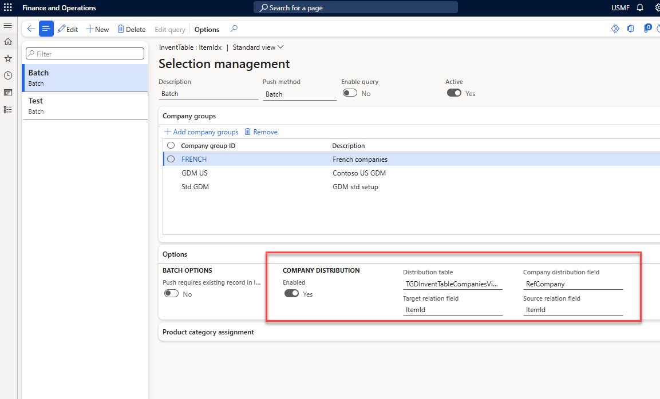The height and width of the screenshot is (399, 660).
Task: Click the action pane search magnifier icon
Action: [234, 29]
